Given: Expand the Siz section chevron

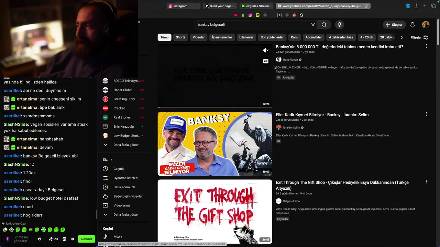Looking at the screenshot, I should 111,160.
